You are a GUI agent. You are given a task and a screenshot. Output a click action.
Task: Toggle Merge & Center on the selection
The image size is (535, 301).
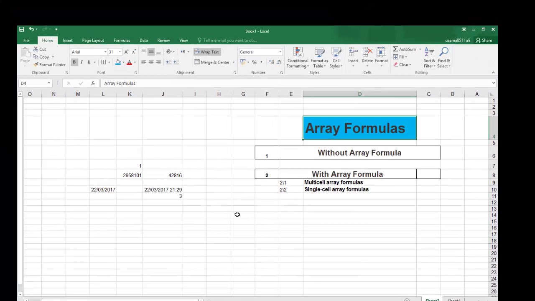tap(212, 62)
